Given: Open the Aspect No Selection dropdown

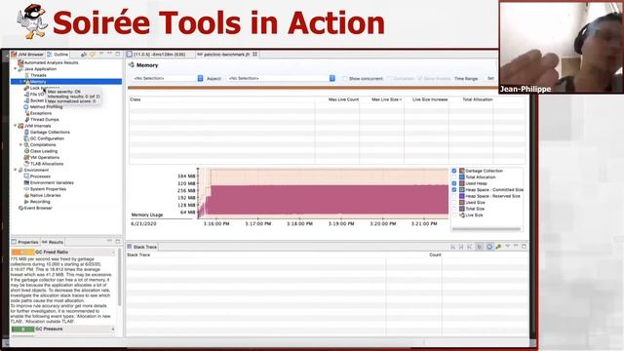Looking at the screenshot, I should pos(282,78).
